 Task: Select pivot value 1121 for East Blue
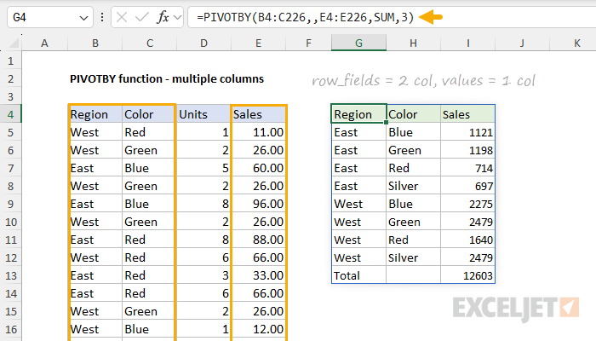tap(468, 132)
